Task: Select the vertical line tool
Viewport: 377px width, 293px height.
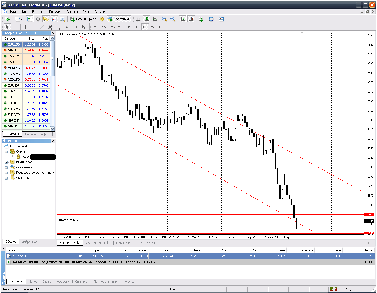Action: click(26, 27)
